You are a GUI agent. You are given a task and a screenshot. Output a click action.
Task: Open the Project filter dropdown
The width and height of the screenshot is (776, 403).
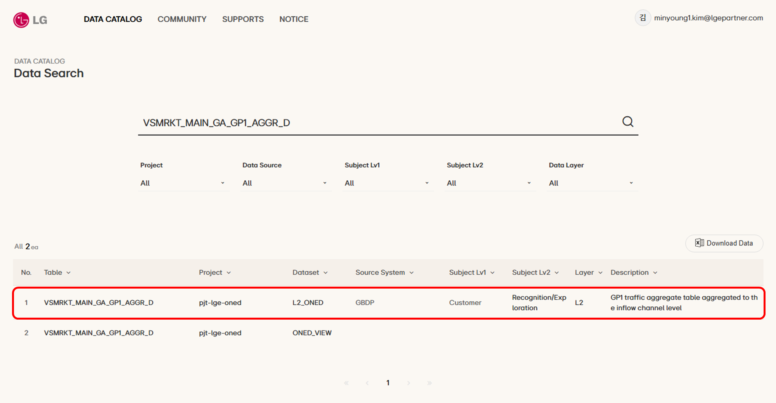182,183
